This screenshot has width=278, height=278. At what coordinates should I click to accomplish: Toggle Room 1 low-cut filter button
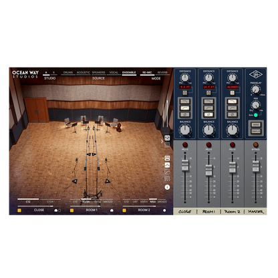(208, 108)
